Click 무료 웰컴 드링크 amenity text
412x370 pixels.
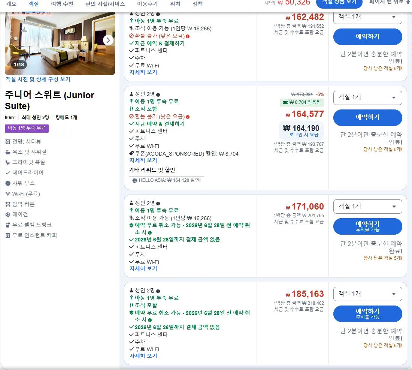[x=32, y=225]
